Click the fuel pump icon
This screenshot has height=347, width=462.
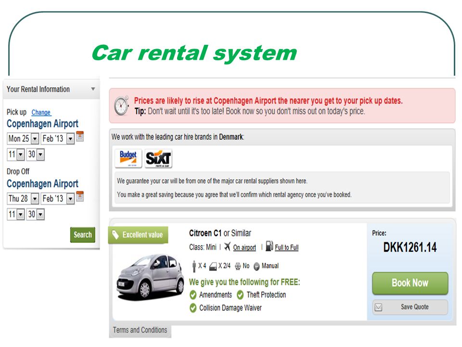[269, 246]
